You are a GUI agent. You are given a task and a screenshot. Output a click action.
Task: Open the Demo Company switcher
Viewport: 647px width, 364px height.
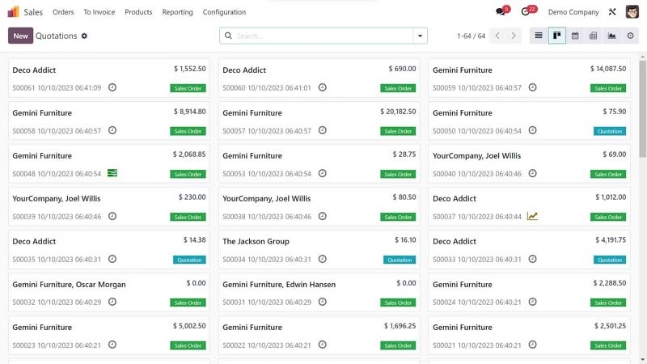(x=573, y=12)
